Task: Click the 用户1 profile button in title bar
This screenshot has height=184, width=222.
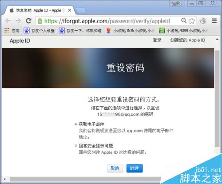Action: [x=177, y=3]
